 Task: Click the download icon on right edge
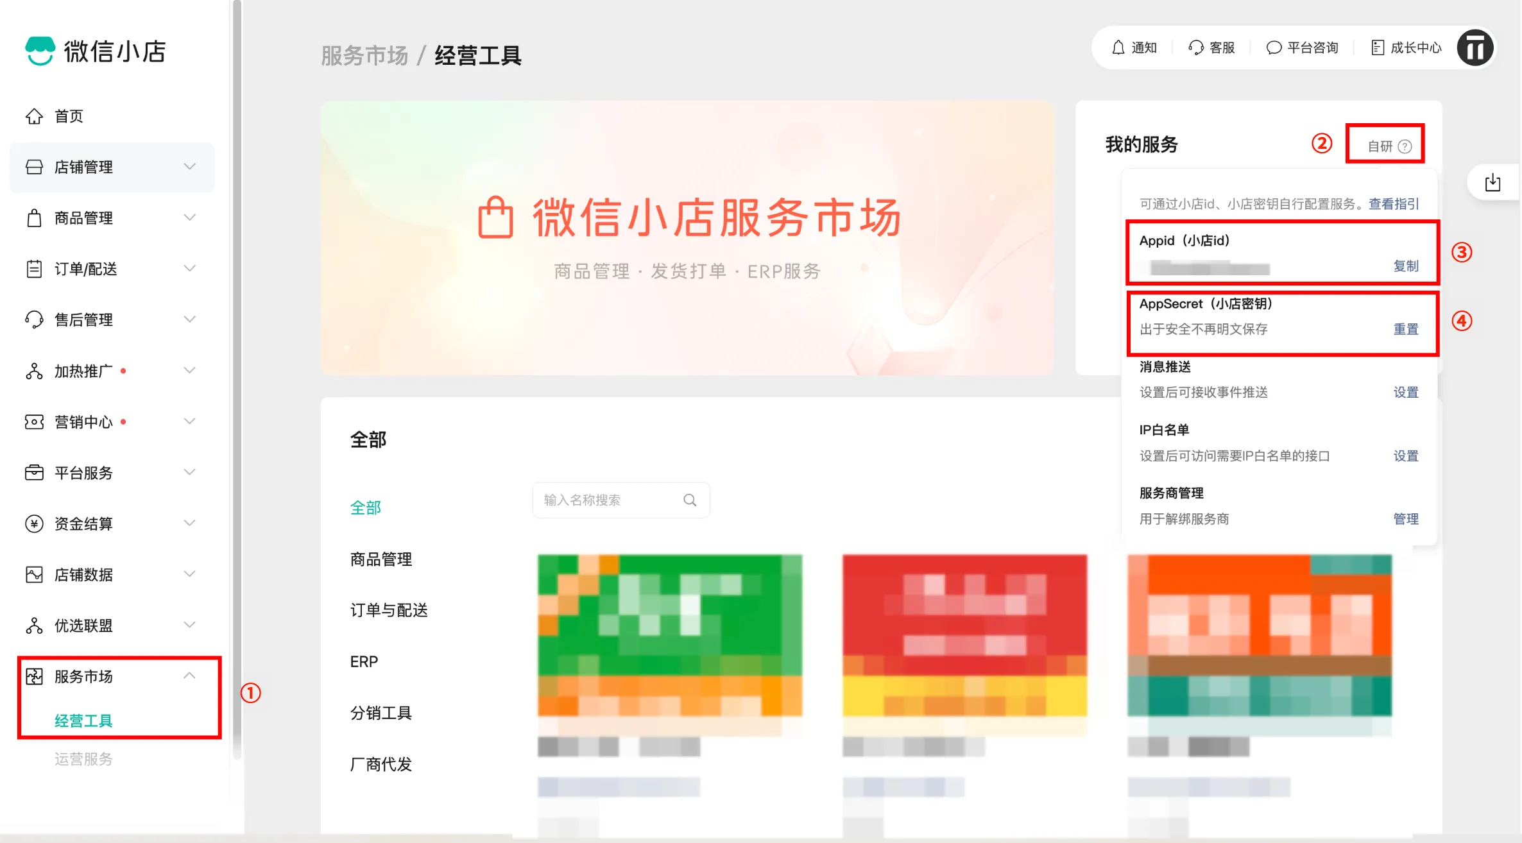click(x=1493, y=183)
